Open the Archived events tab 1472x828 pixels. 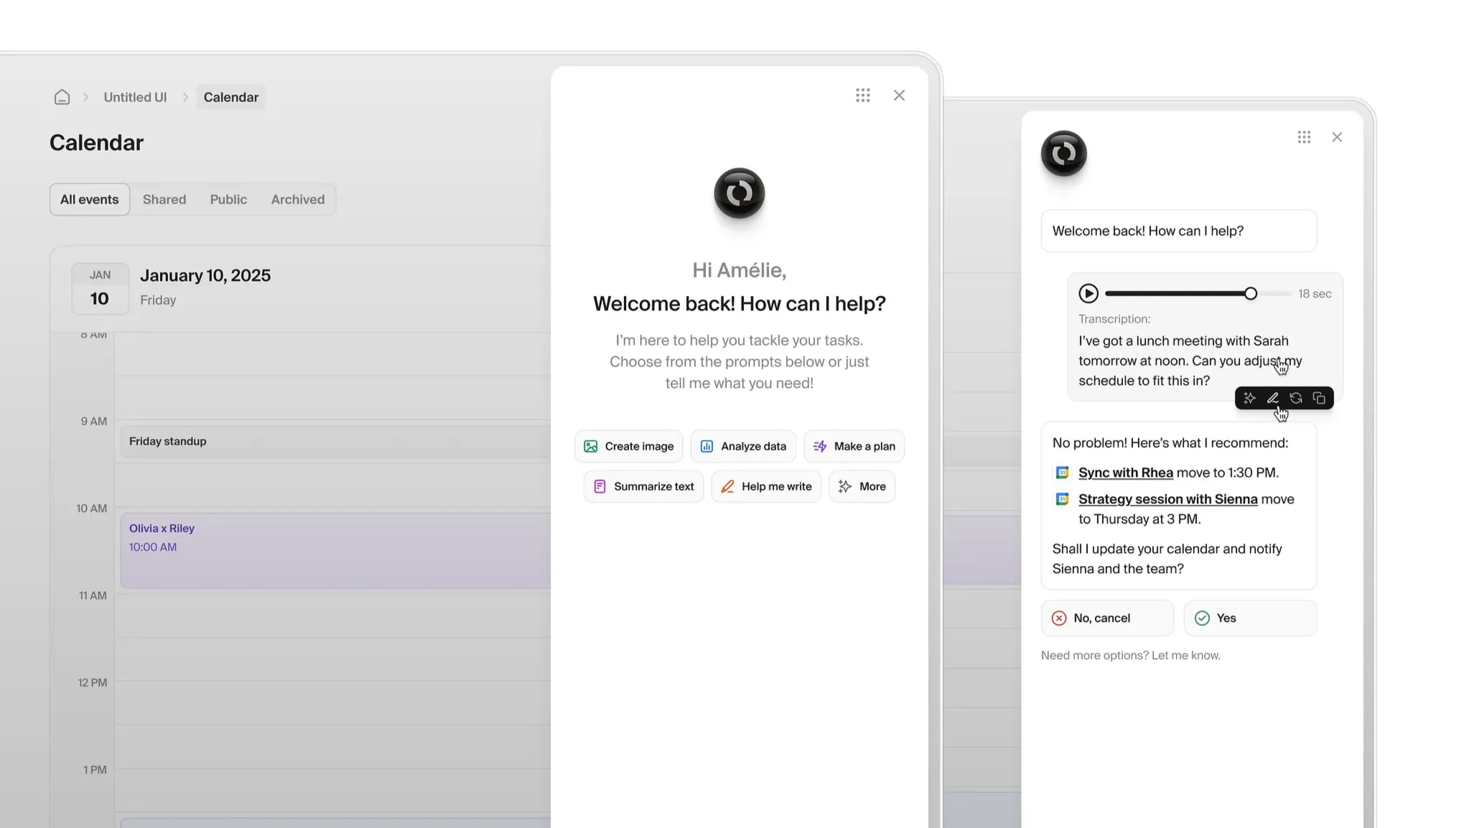[x=297, y=200]
